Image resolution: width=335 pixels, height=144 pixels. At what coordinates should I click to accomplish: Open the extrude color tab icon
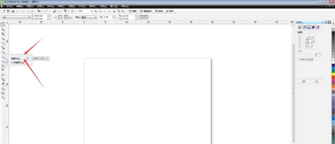point(313,27)
